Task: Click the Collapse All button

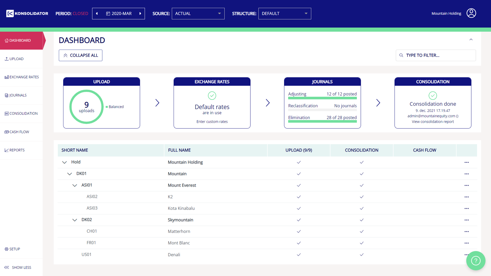Action: (81, 55)
